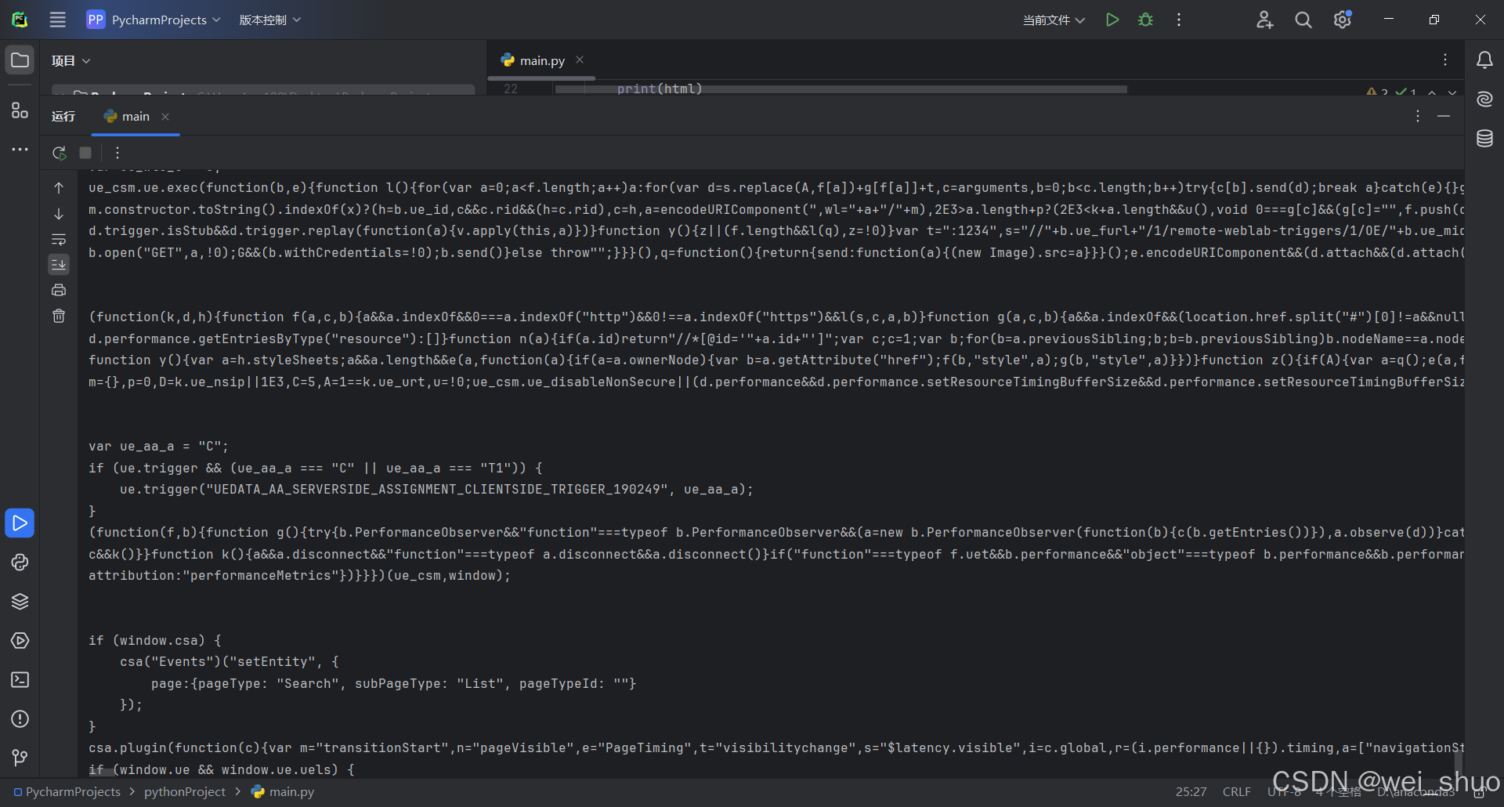Close the main run tab
This screenshot has width=1504, height=807.
tap(165, 116)
